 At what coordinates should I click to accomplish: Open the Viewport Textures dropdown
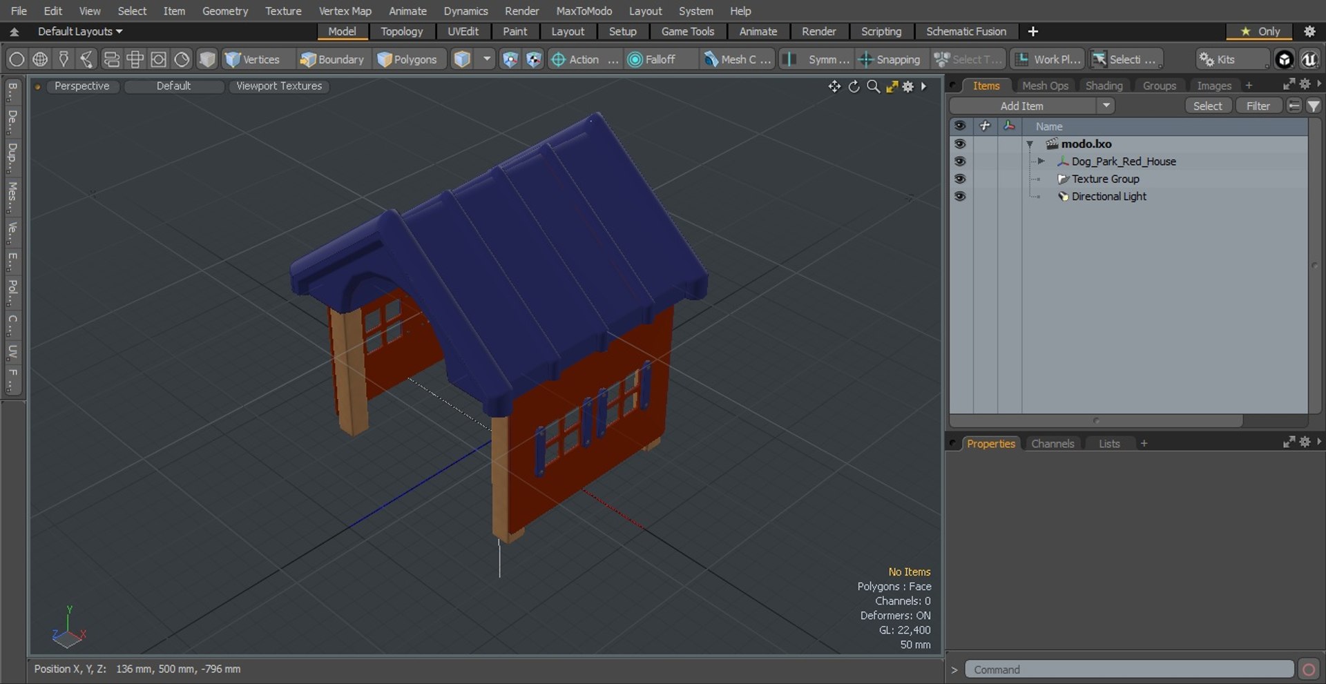pyautogui.click(x=279, y=86)
